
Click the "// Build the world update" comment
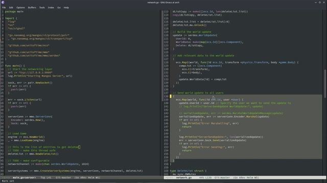click(x=192, y=32)
